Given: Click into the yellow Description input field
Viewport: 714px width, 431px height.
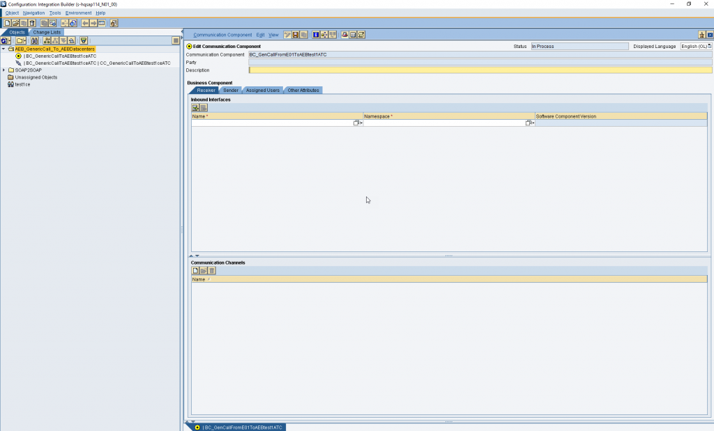Looking at the screenshot, I should [x=480, y=70].
